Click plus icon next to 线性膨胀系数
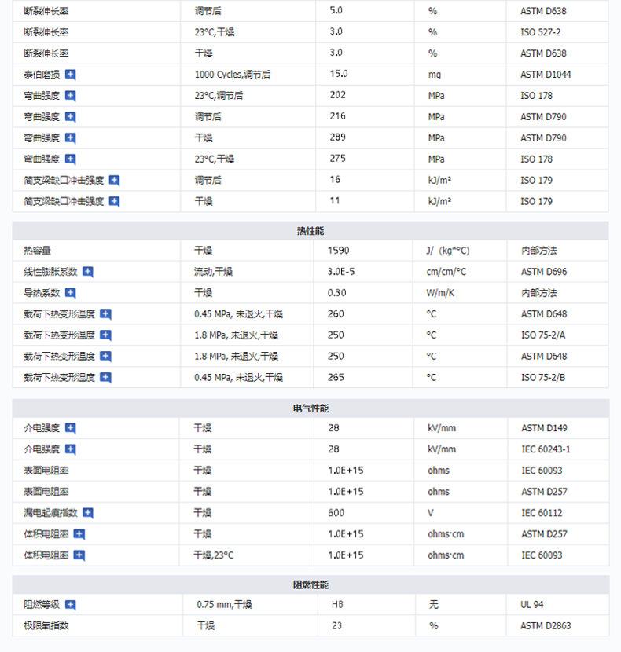The width and height of the screenshot is (621, 652). 88,272
